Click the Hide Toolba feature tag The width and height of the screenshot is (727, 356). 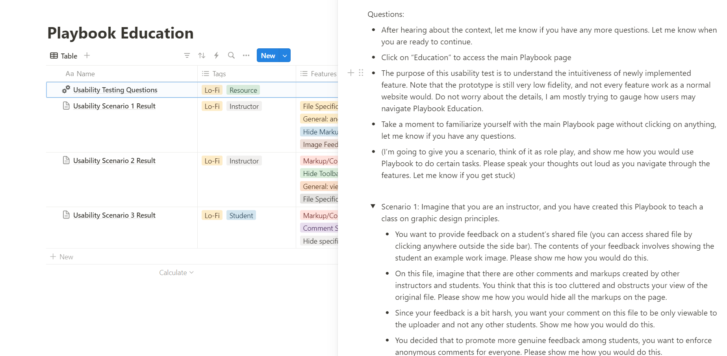click(x=319, y=173)
